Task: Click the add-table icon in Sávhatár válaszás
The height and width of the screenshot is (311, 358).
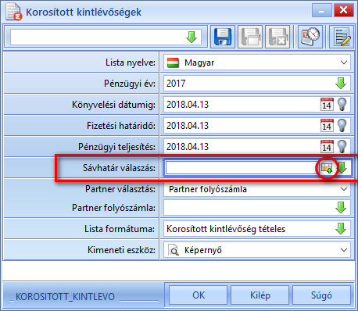Action: [x=327, y=168]
